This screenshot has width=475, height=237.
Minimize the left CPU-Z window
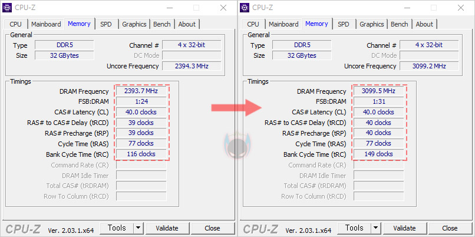point(170,8)
